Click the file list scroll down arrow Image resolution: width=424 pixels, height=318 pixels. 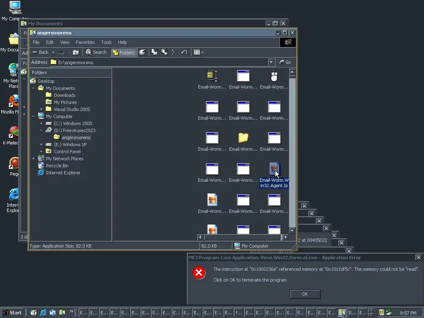point(292,230)
